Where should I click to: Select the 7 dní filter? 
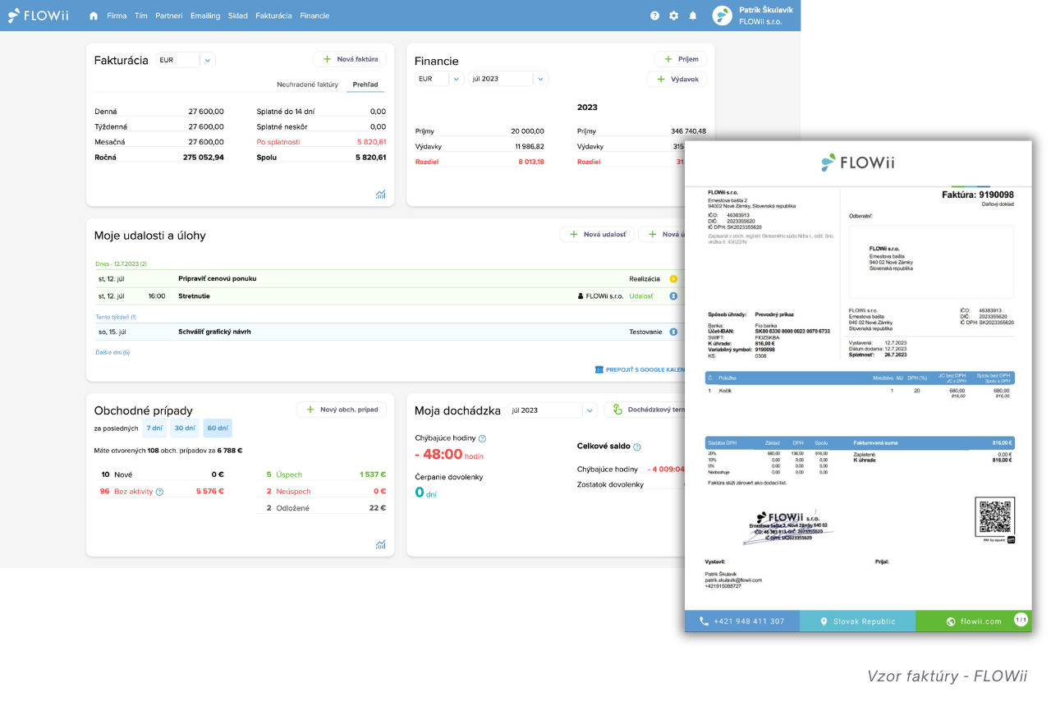tap(154, 428)
